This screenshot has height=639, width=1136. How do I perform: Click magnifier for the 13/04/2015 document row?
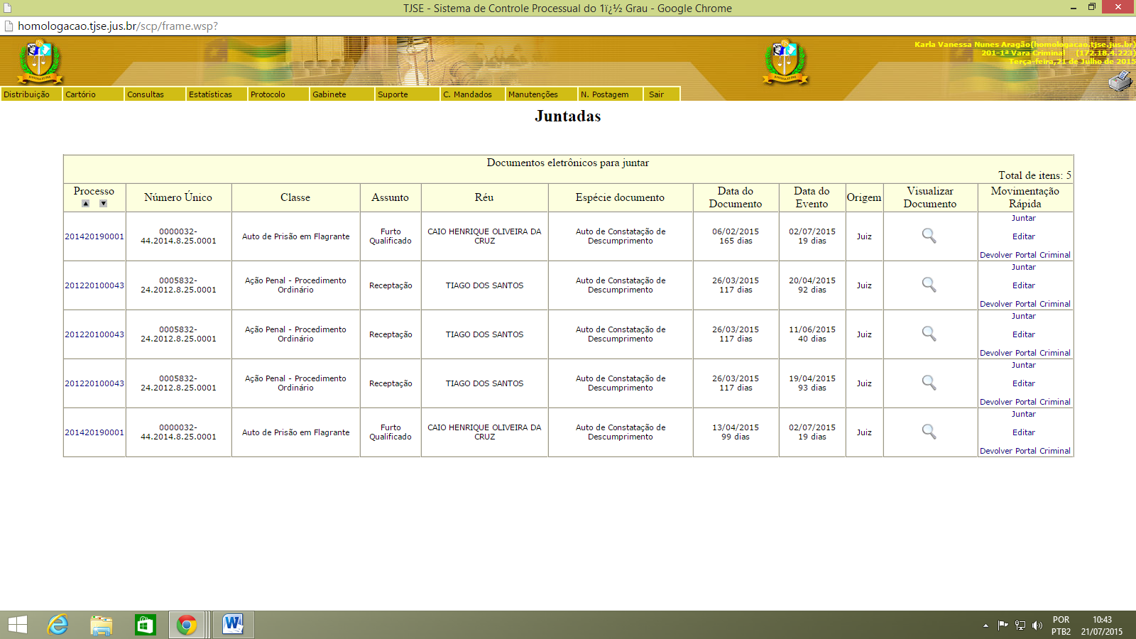coord(929,432)
